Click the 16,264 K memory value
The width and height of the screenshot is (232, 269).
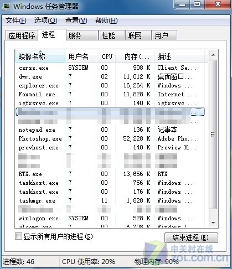(137, 85)
